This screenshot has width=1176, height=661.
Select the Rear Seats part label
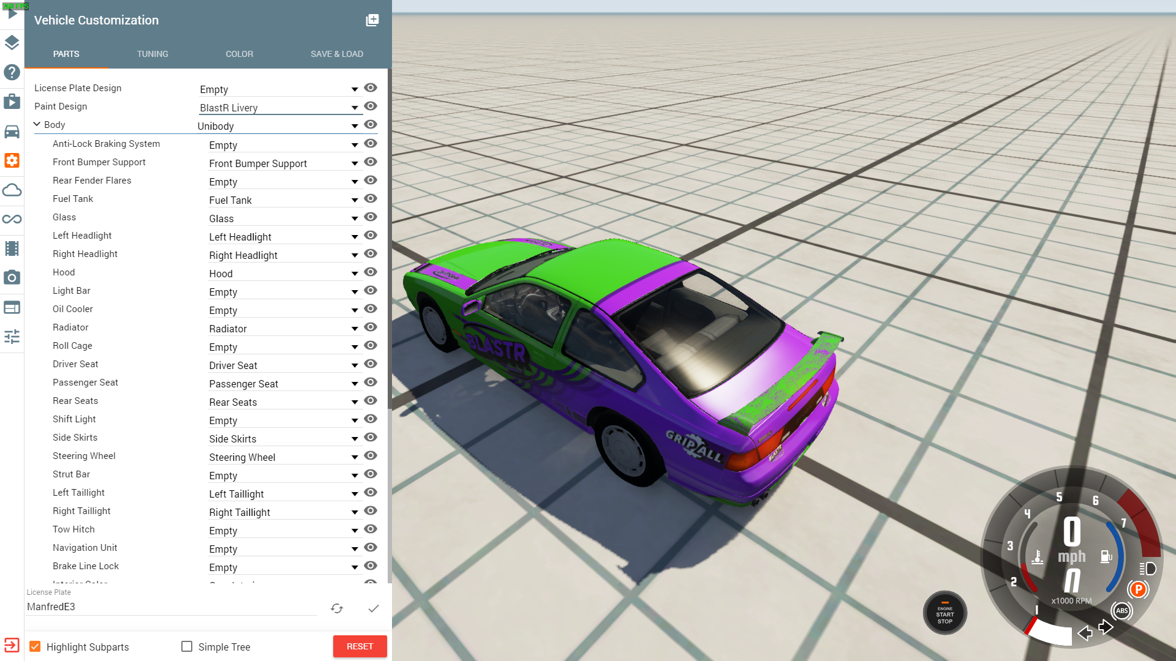click(x=75, y=401)
